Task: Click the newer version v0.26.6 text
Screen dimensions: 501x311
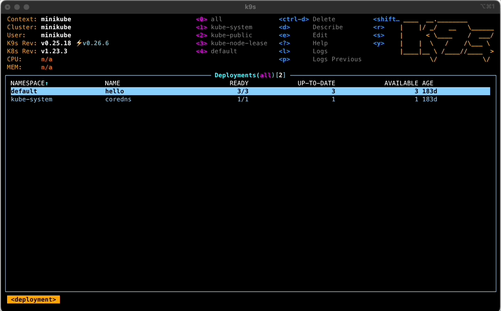Action: pos(96,43)
